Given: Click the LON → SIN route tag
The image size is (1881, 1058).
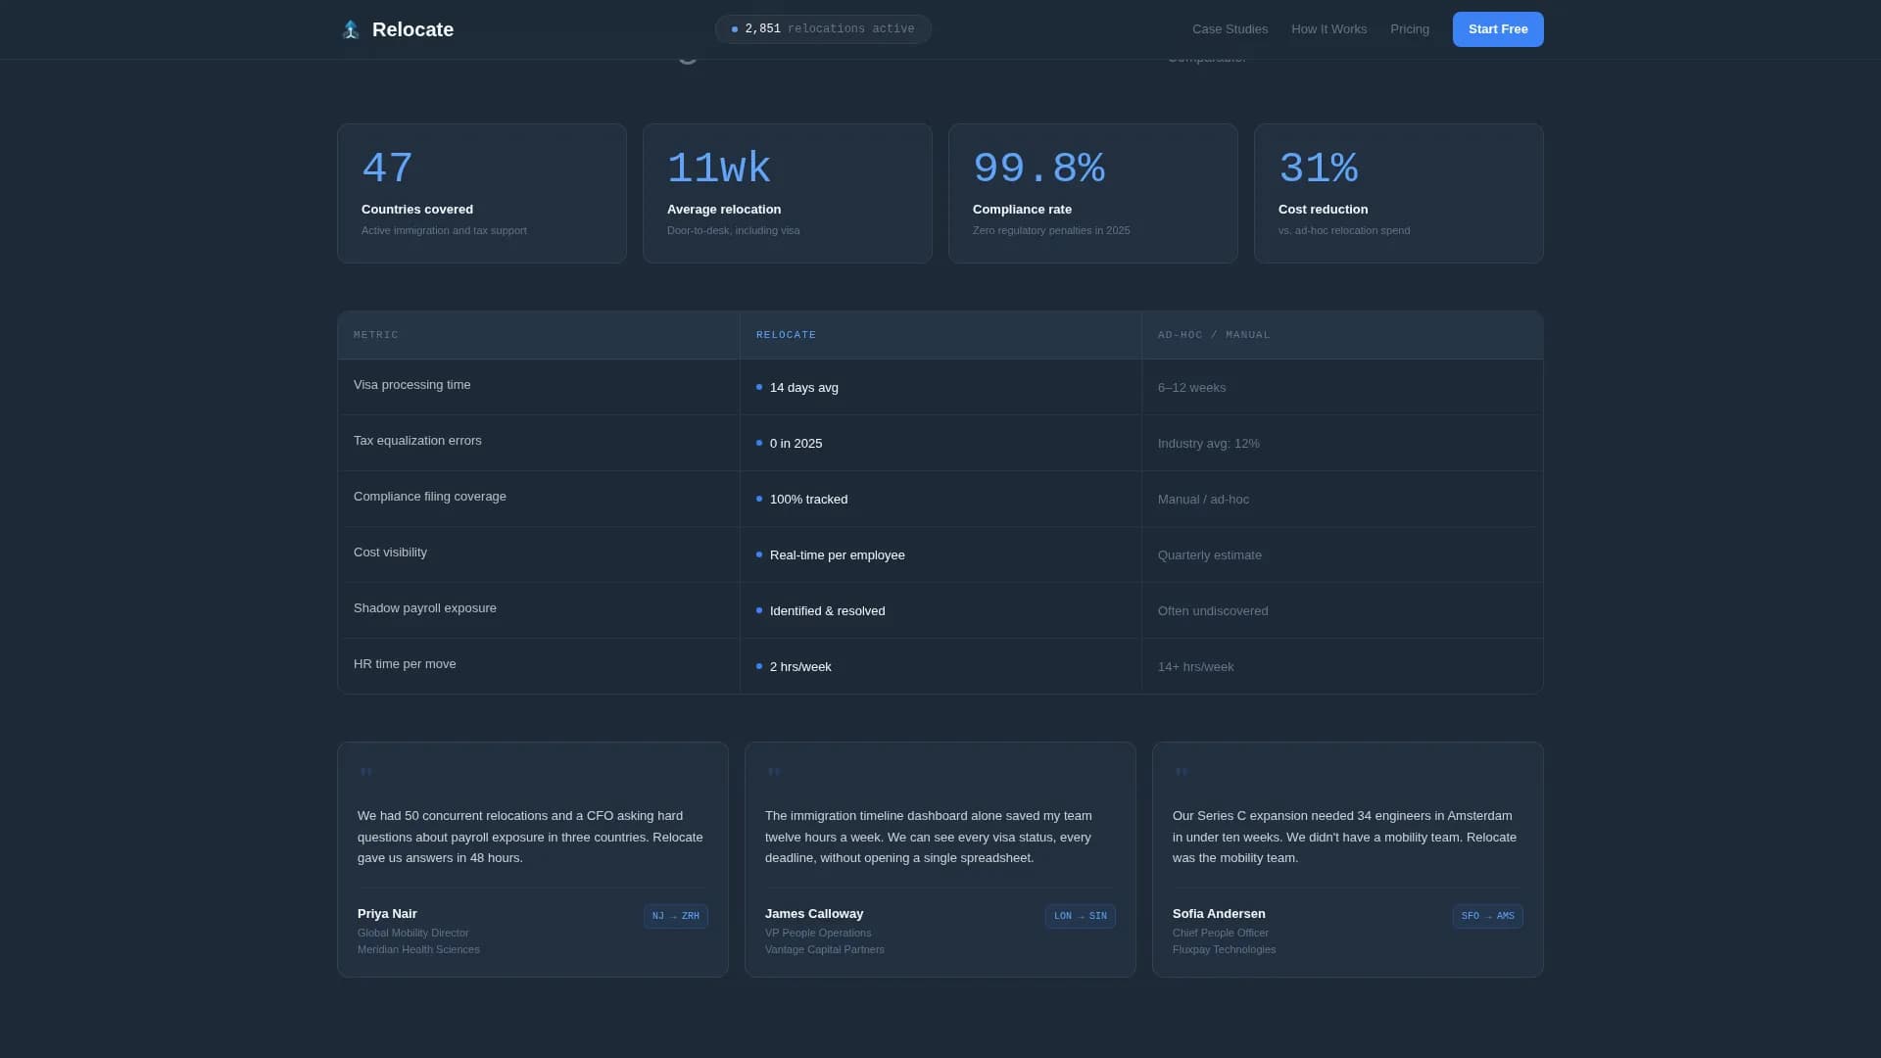Looking at the screenshot, I should (x=1080, y=917).
